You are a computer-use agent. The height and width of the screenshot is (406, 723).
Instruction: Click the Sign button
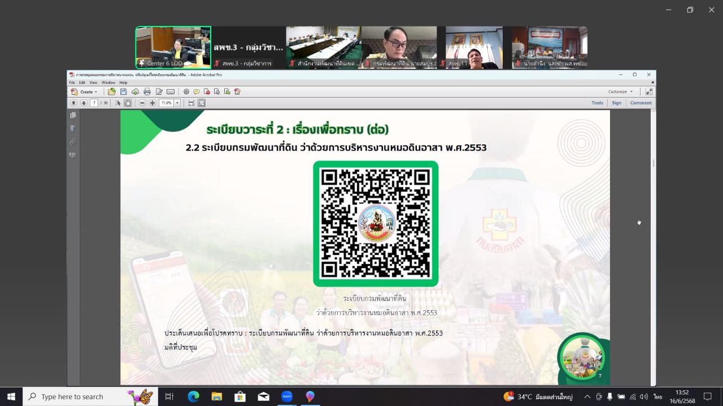pos(616,103)
